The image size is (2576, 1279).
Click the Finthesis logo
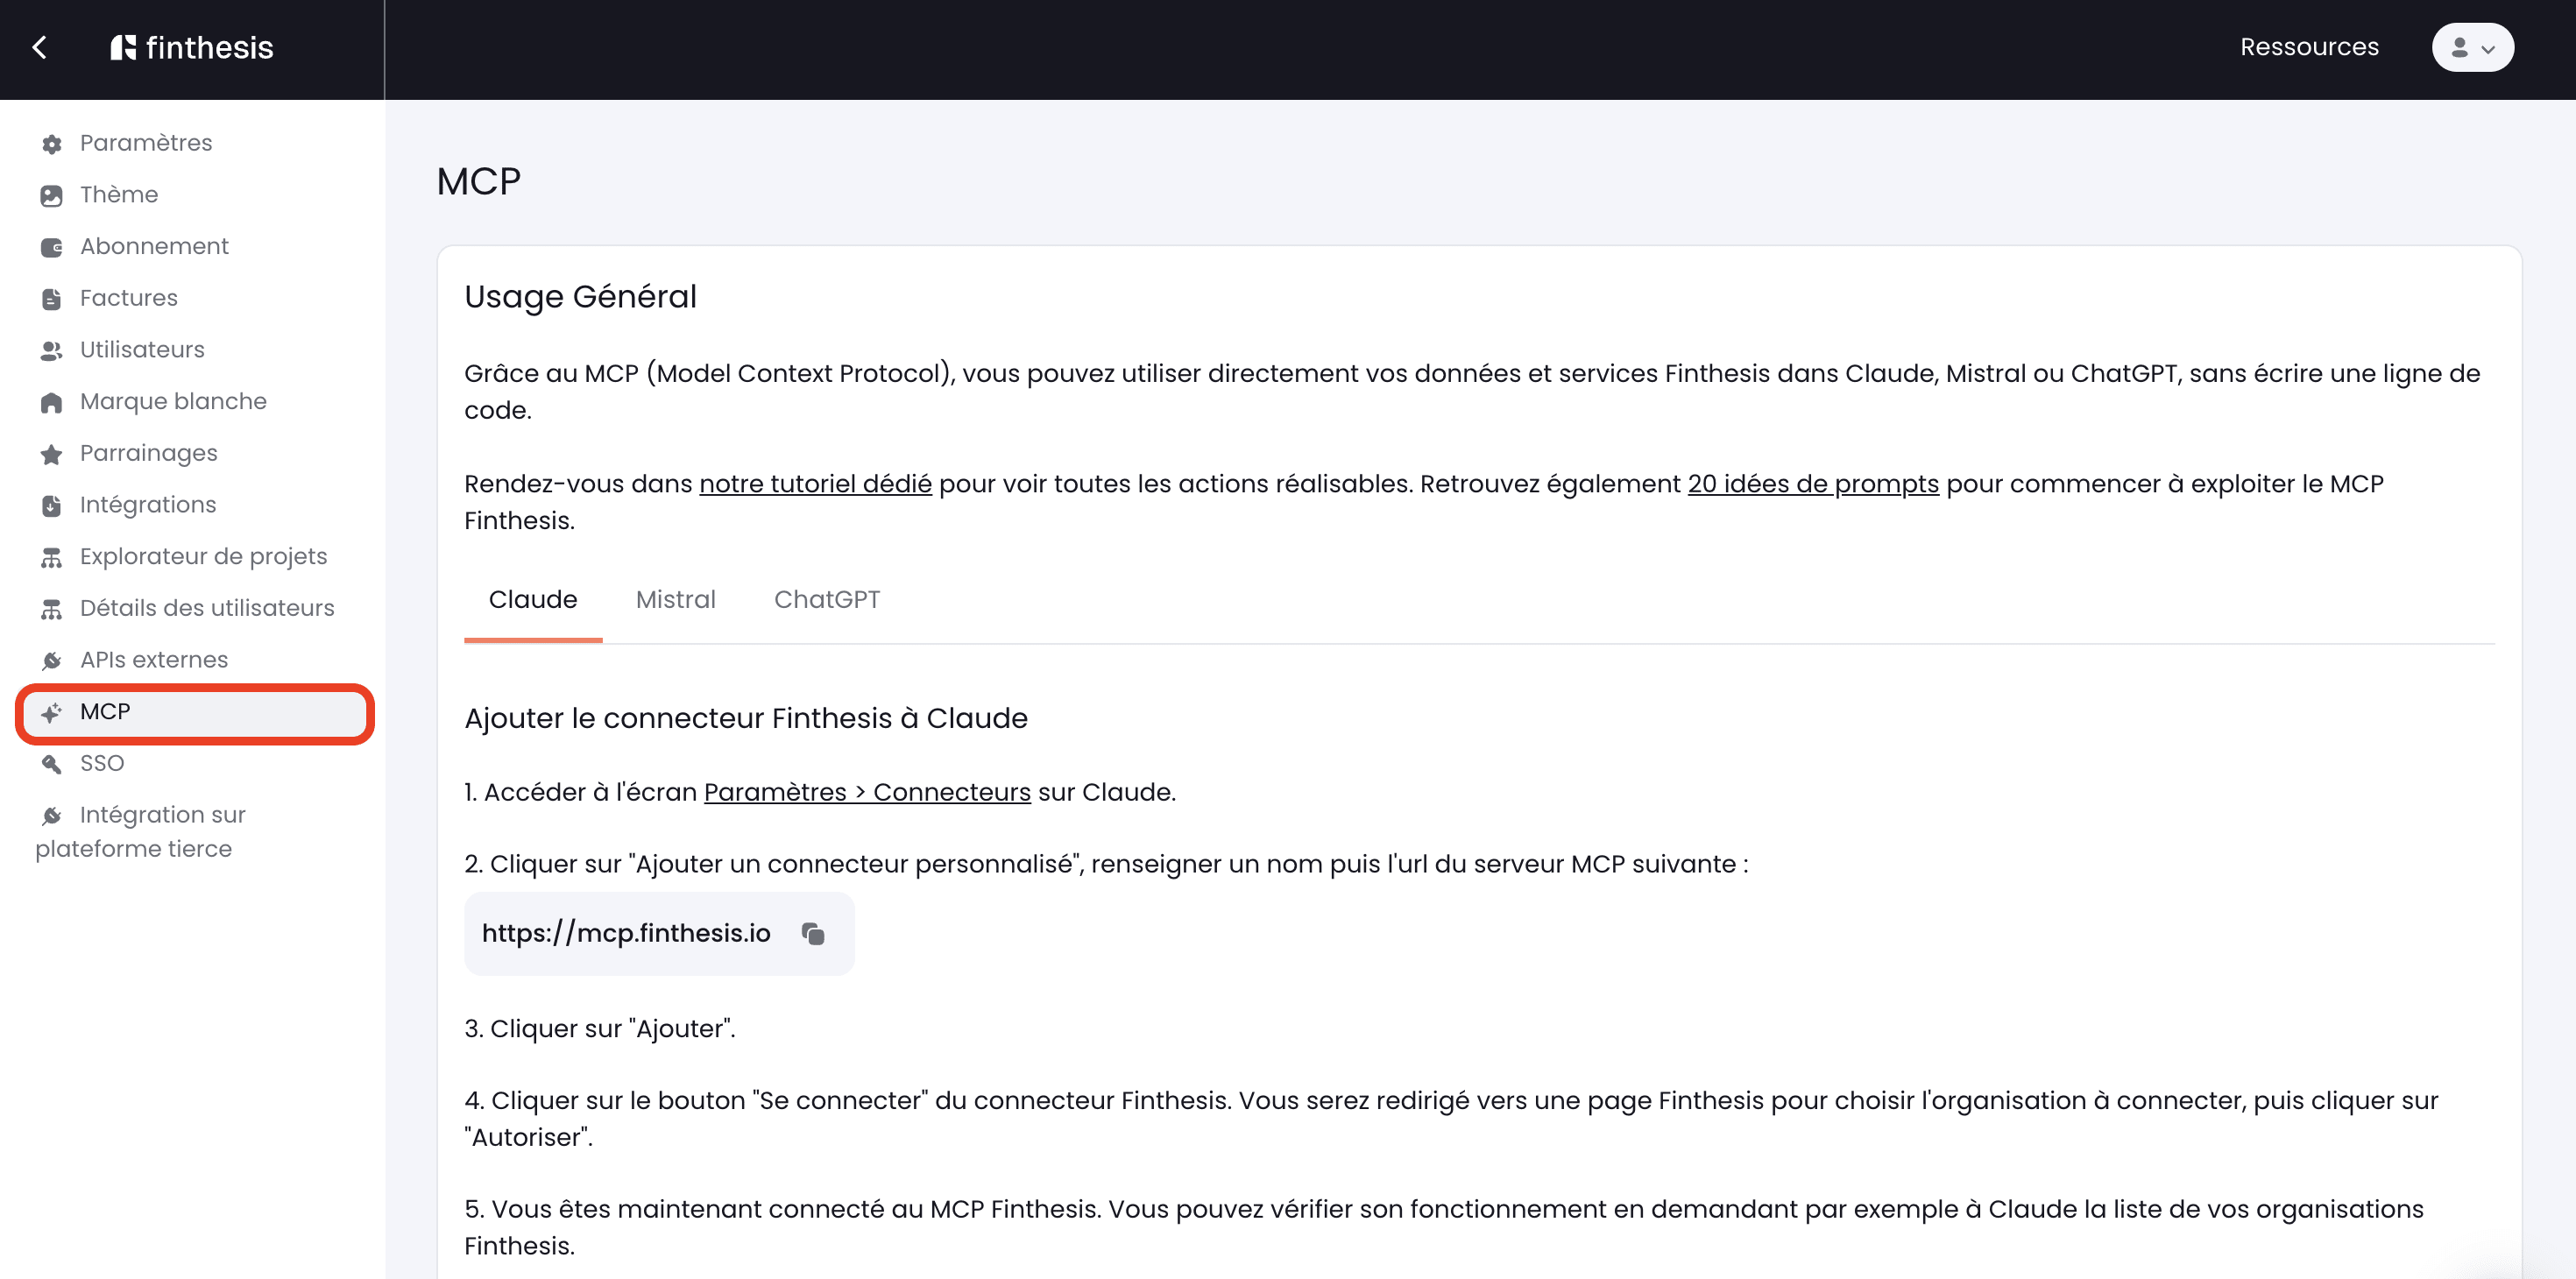(191, 47)
